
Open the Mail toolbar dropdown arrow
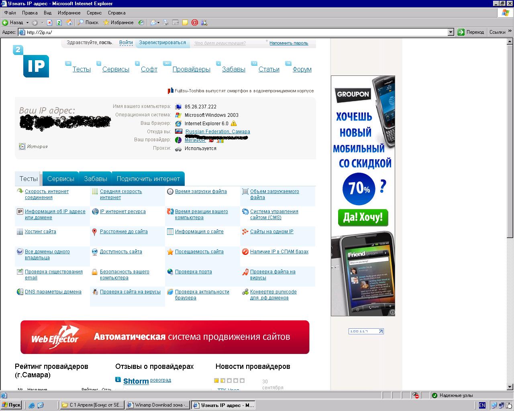(x=159, y=22)
